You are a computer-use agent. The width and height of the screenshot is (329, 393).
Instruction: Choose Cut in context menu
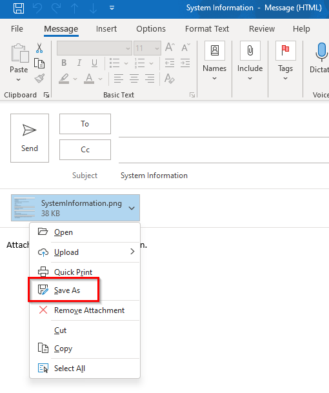pos(85,330)
